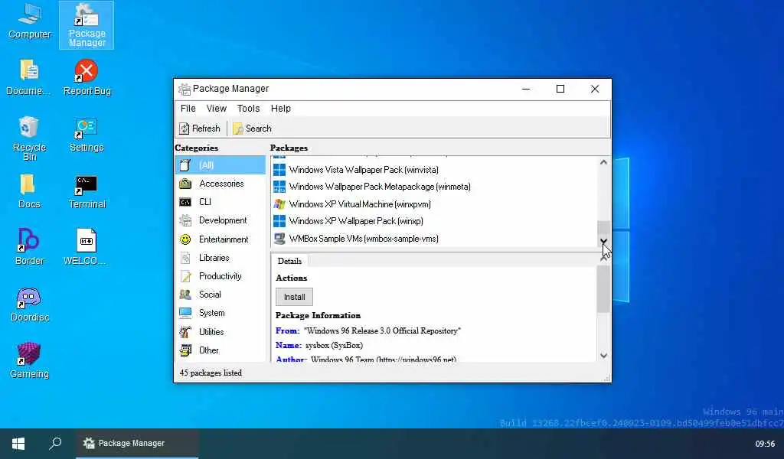Screen dimensions: 784x459
Task: Select WMBox Sample VMs package
Action: tap(434, 238)
